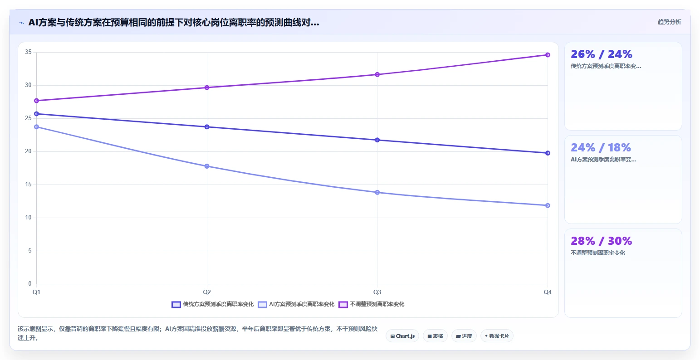The height and width of the screenshot is (360, 700).
Task: Click the light blue line Q1 data point
Action: 36,127
